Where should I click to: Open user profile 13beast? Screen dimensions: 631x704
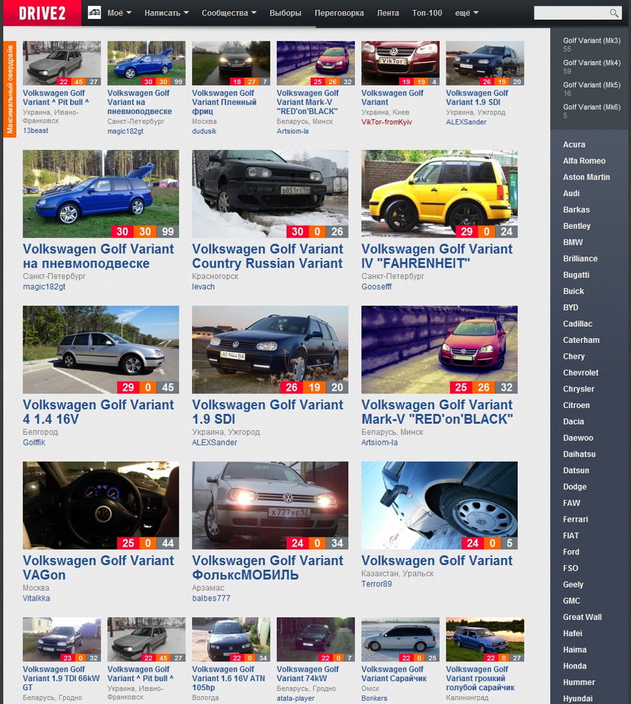(35, 130)
